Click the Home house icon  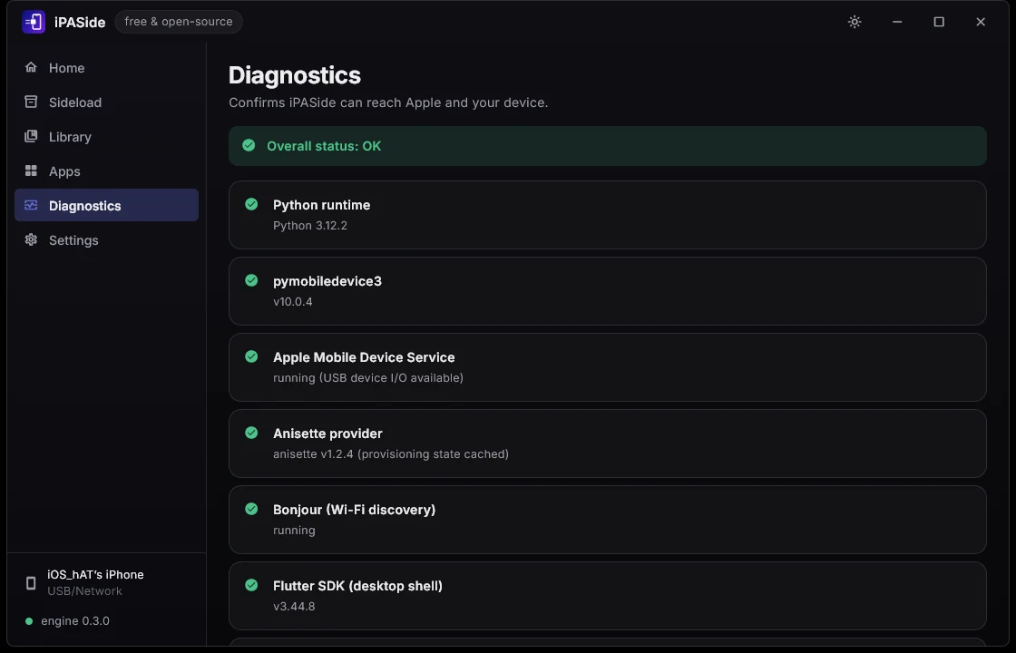[31, 67]
